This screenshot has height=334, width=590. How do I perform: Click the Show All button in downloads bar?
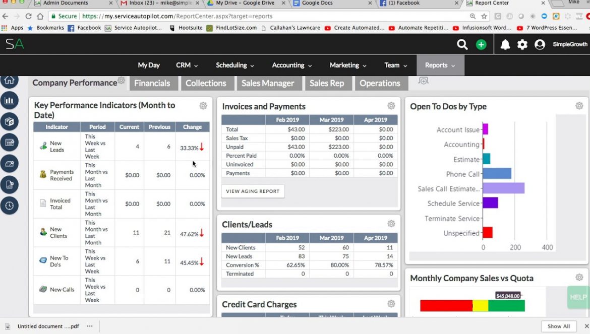558,326
